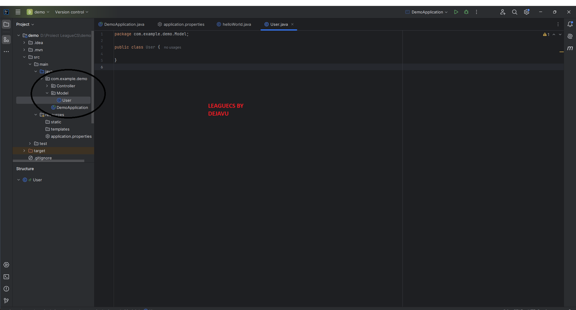Screen dimensions: 576x310
Task: Switch to helloWorld.java tab
Action: click(x=234, y=24)
